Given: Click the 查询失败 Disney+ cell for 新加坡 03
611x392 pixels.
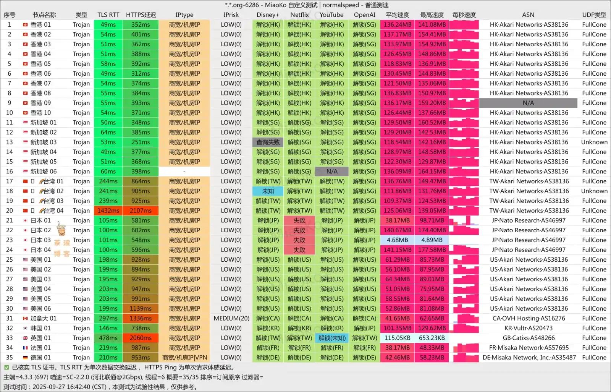Looking at the screenshot, I should pyautogui.click(x=268, y=142).
